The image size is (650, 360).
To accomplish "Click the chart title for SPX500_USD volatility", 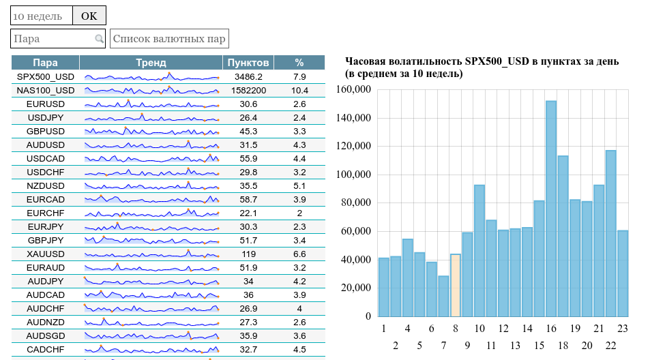I will pyautogui.click(x=482, y=67).
